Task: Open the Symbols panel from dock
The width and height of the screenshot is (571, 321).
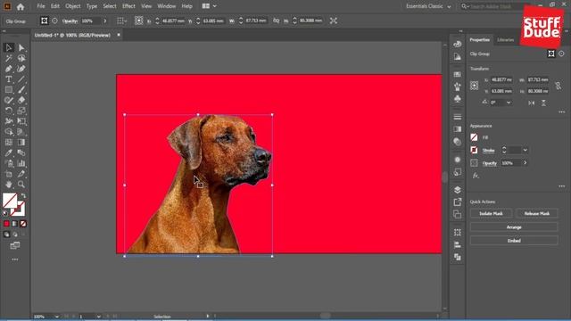Action: pyautogui.click(x=458, y=99)
